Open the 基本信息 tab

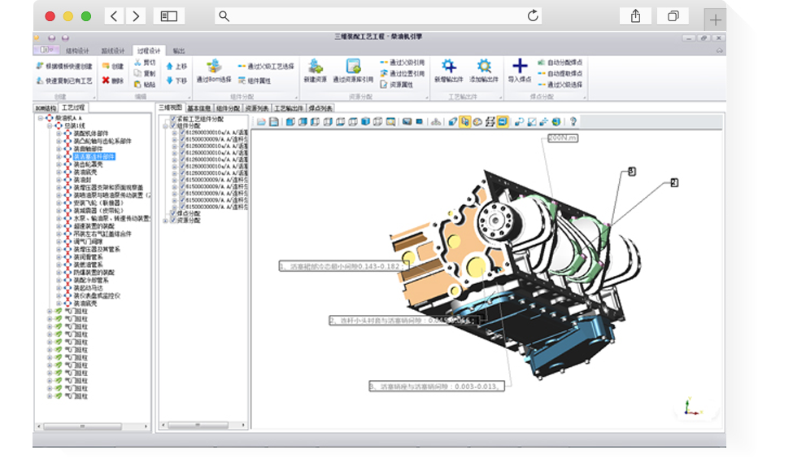tap(199, 107)
